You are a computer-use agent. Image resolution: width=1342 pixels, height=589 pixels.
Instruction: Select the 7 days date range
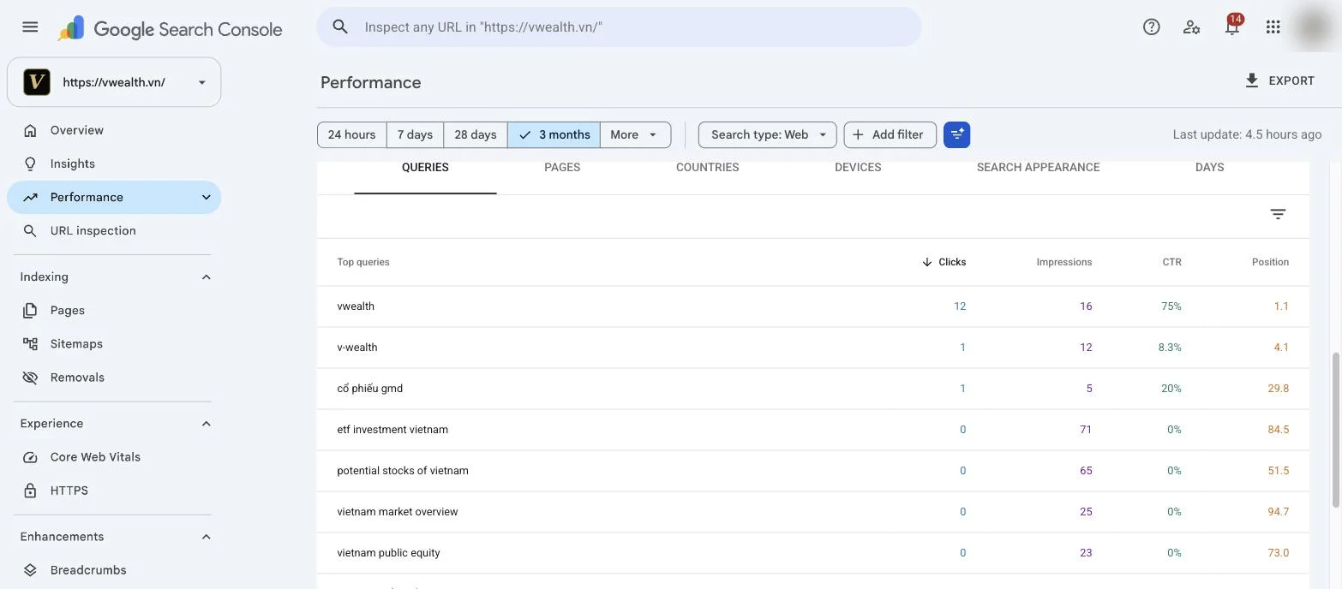[x=415, y=134]
